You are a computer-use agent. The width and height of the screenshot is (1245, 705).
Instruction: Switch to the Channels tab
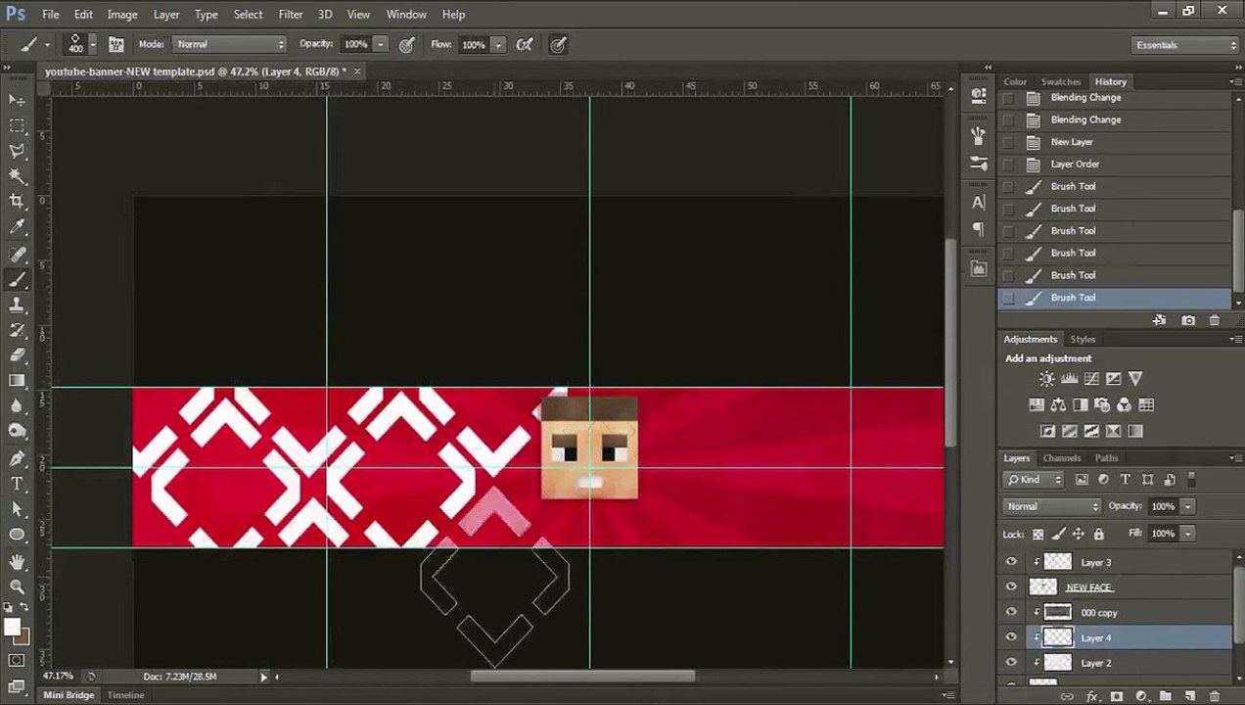coord(1061,458)
